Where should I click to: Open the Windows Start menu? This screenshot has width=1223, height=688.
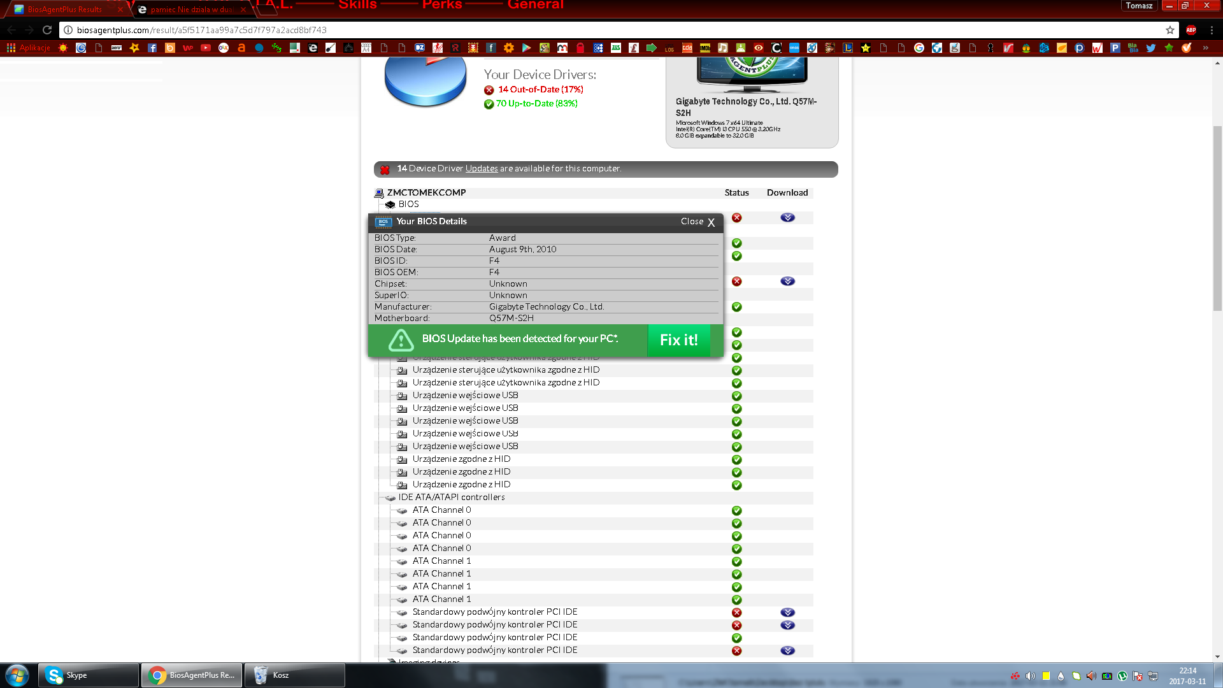click(17, 675)
